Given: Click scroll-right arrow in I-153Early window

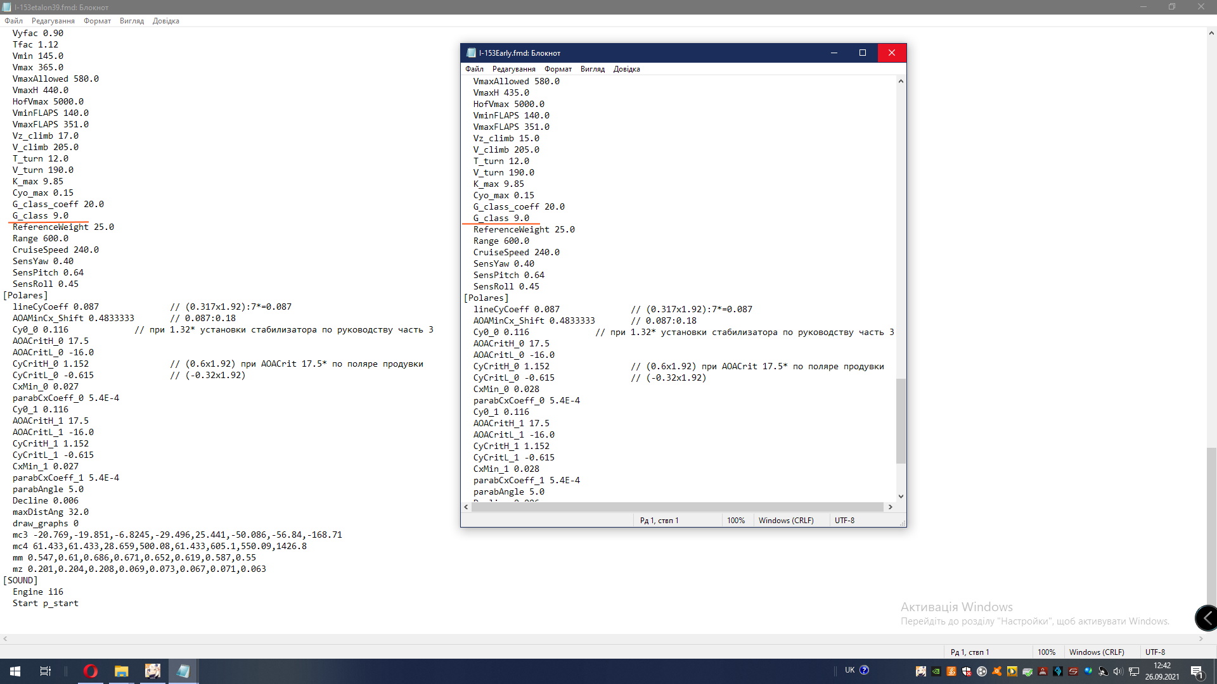Looking at the screenshot, I should point(890,507).
